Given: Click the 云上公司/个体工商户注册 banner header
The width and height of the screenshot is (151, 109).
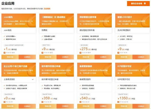Looking at the screenshot, I should [x=19, y=70].
